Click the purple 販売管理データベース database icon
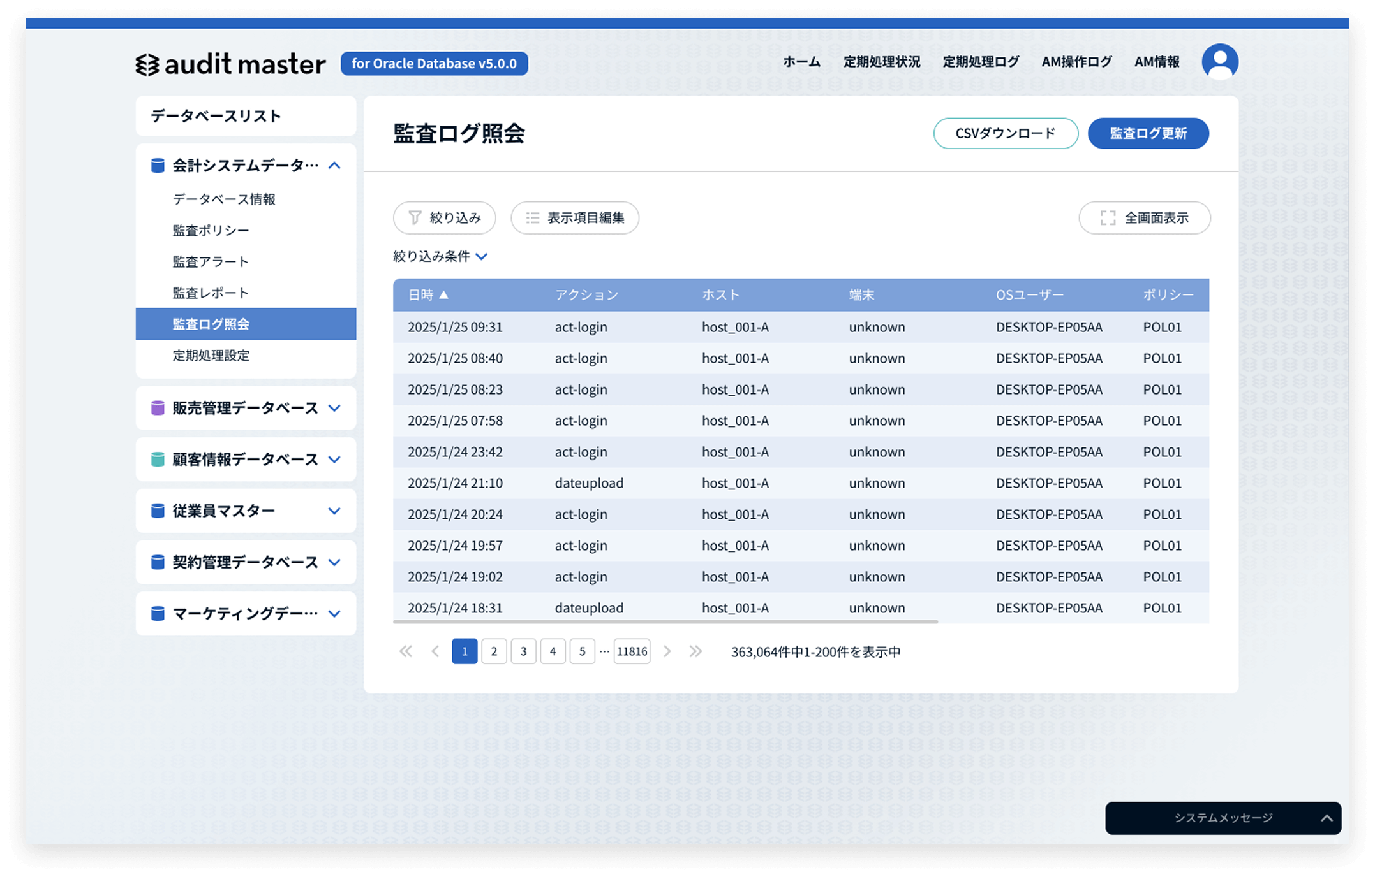1375x877 pixels. [x=158, y=408]
